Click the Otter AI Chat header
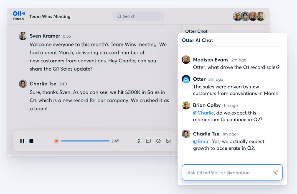This screenshot has height=194, width=297. 197,40
